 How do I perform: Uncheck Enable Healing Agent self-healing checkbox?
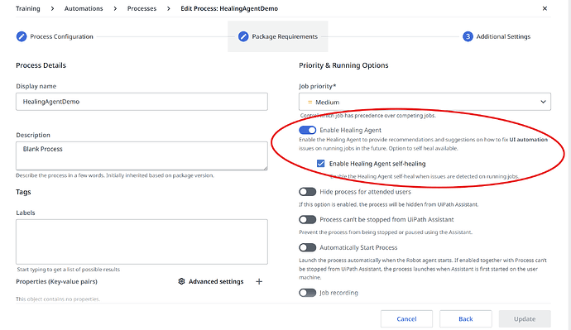click(320, 164)
